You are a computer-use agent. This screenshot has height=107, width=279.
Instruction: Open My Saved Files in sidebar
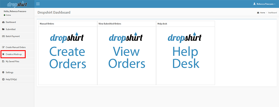tap(17, 61)
